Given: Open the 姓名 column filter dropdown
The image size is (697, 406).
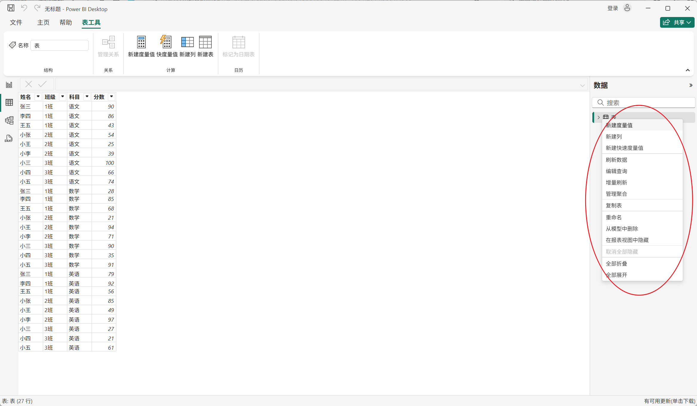Looking at the screenshot, I should pos(38,97).
